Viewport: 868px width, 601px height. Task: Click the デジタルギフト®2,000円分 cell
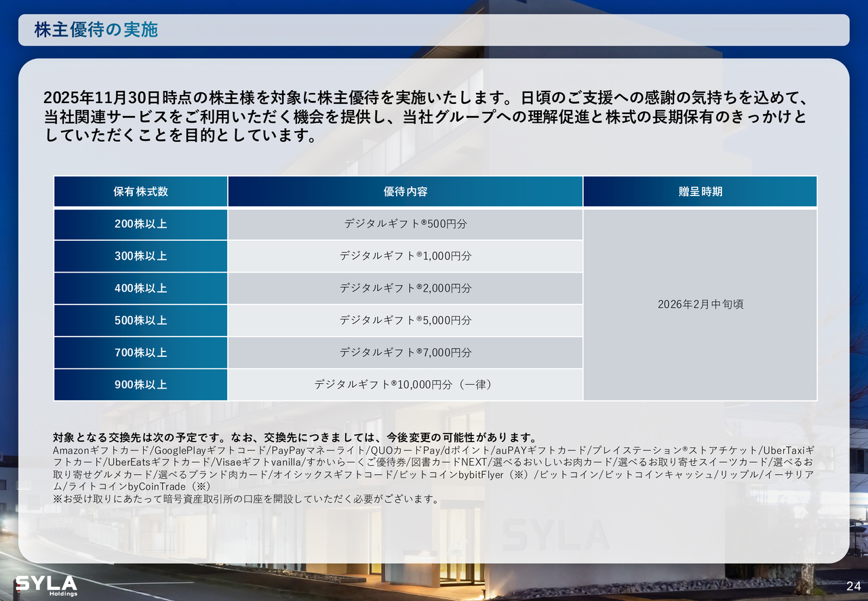406,288
